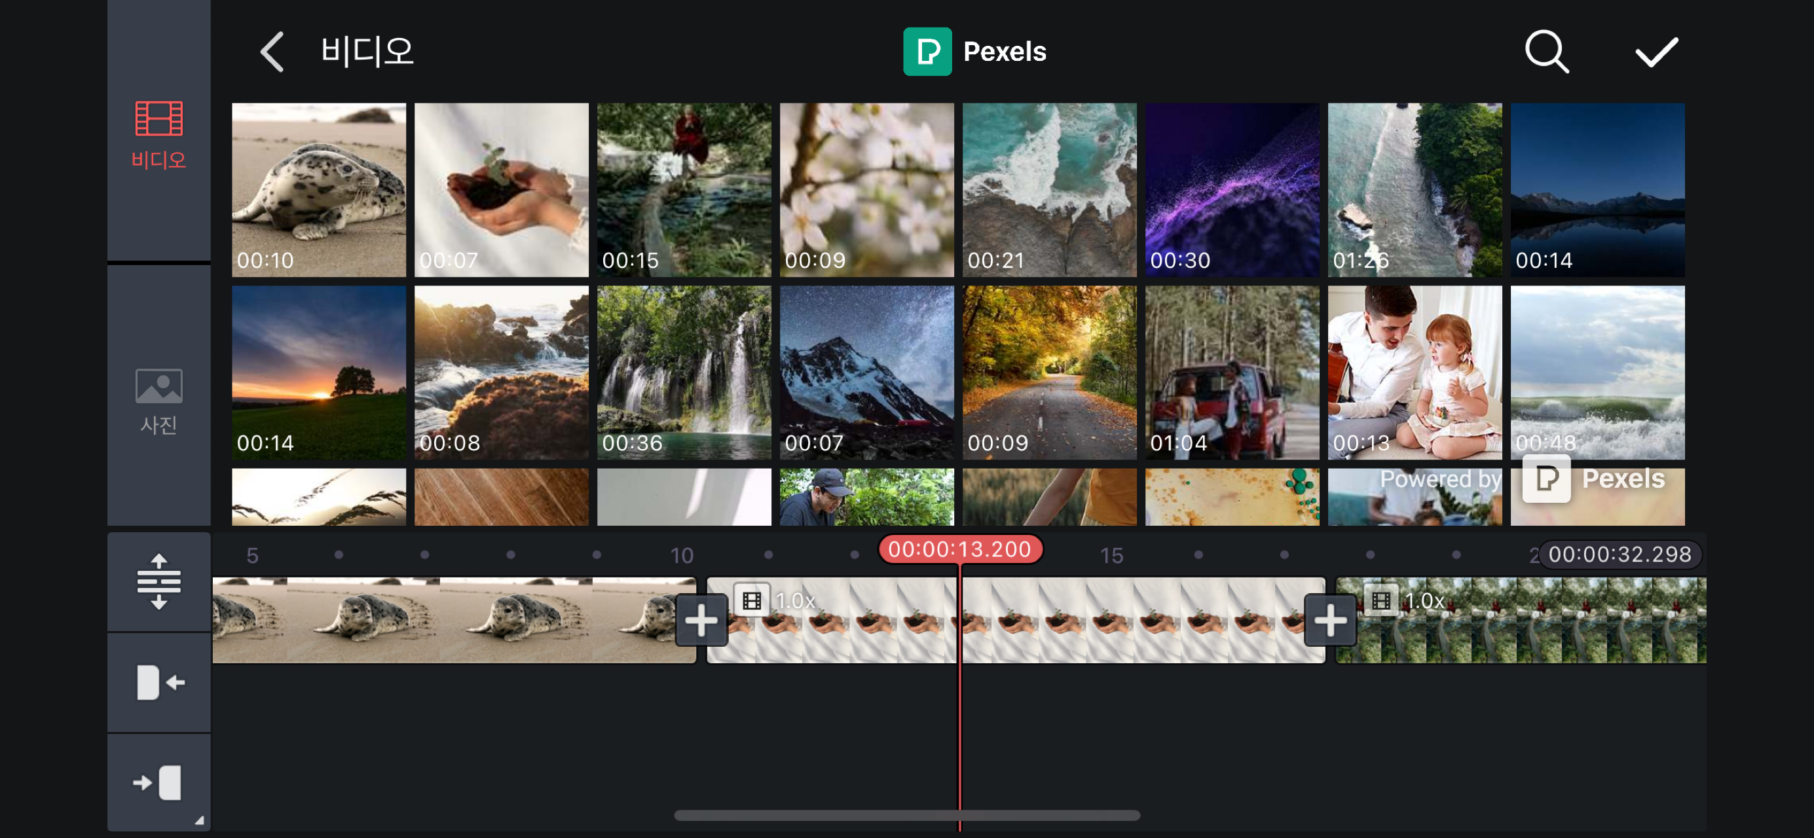
Task: Tap the total duration 00:00:32.298 label
Action: [1620, 555]
